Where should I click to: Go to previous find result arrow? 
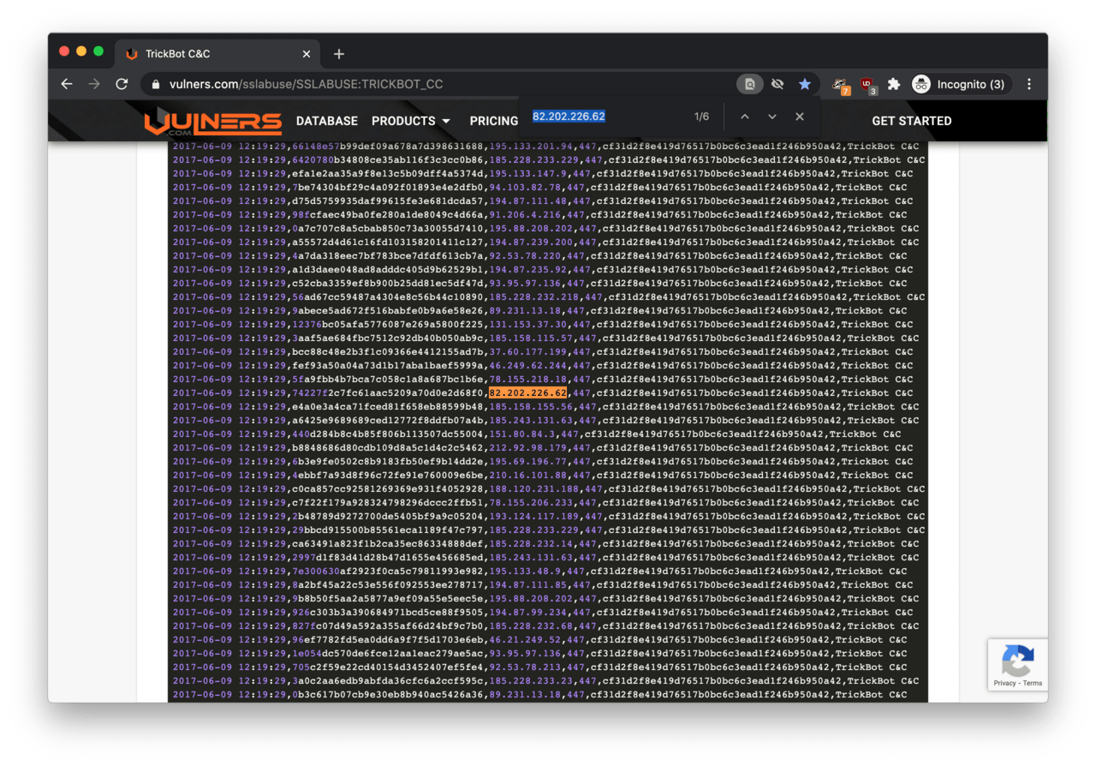tap(745, 117)
